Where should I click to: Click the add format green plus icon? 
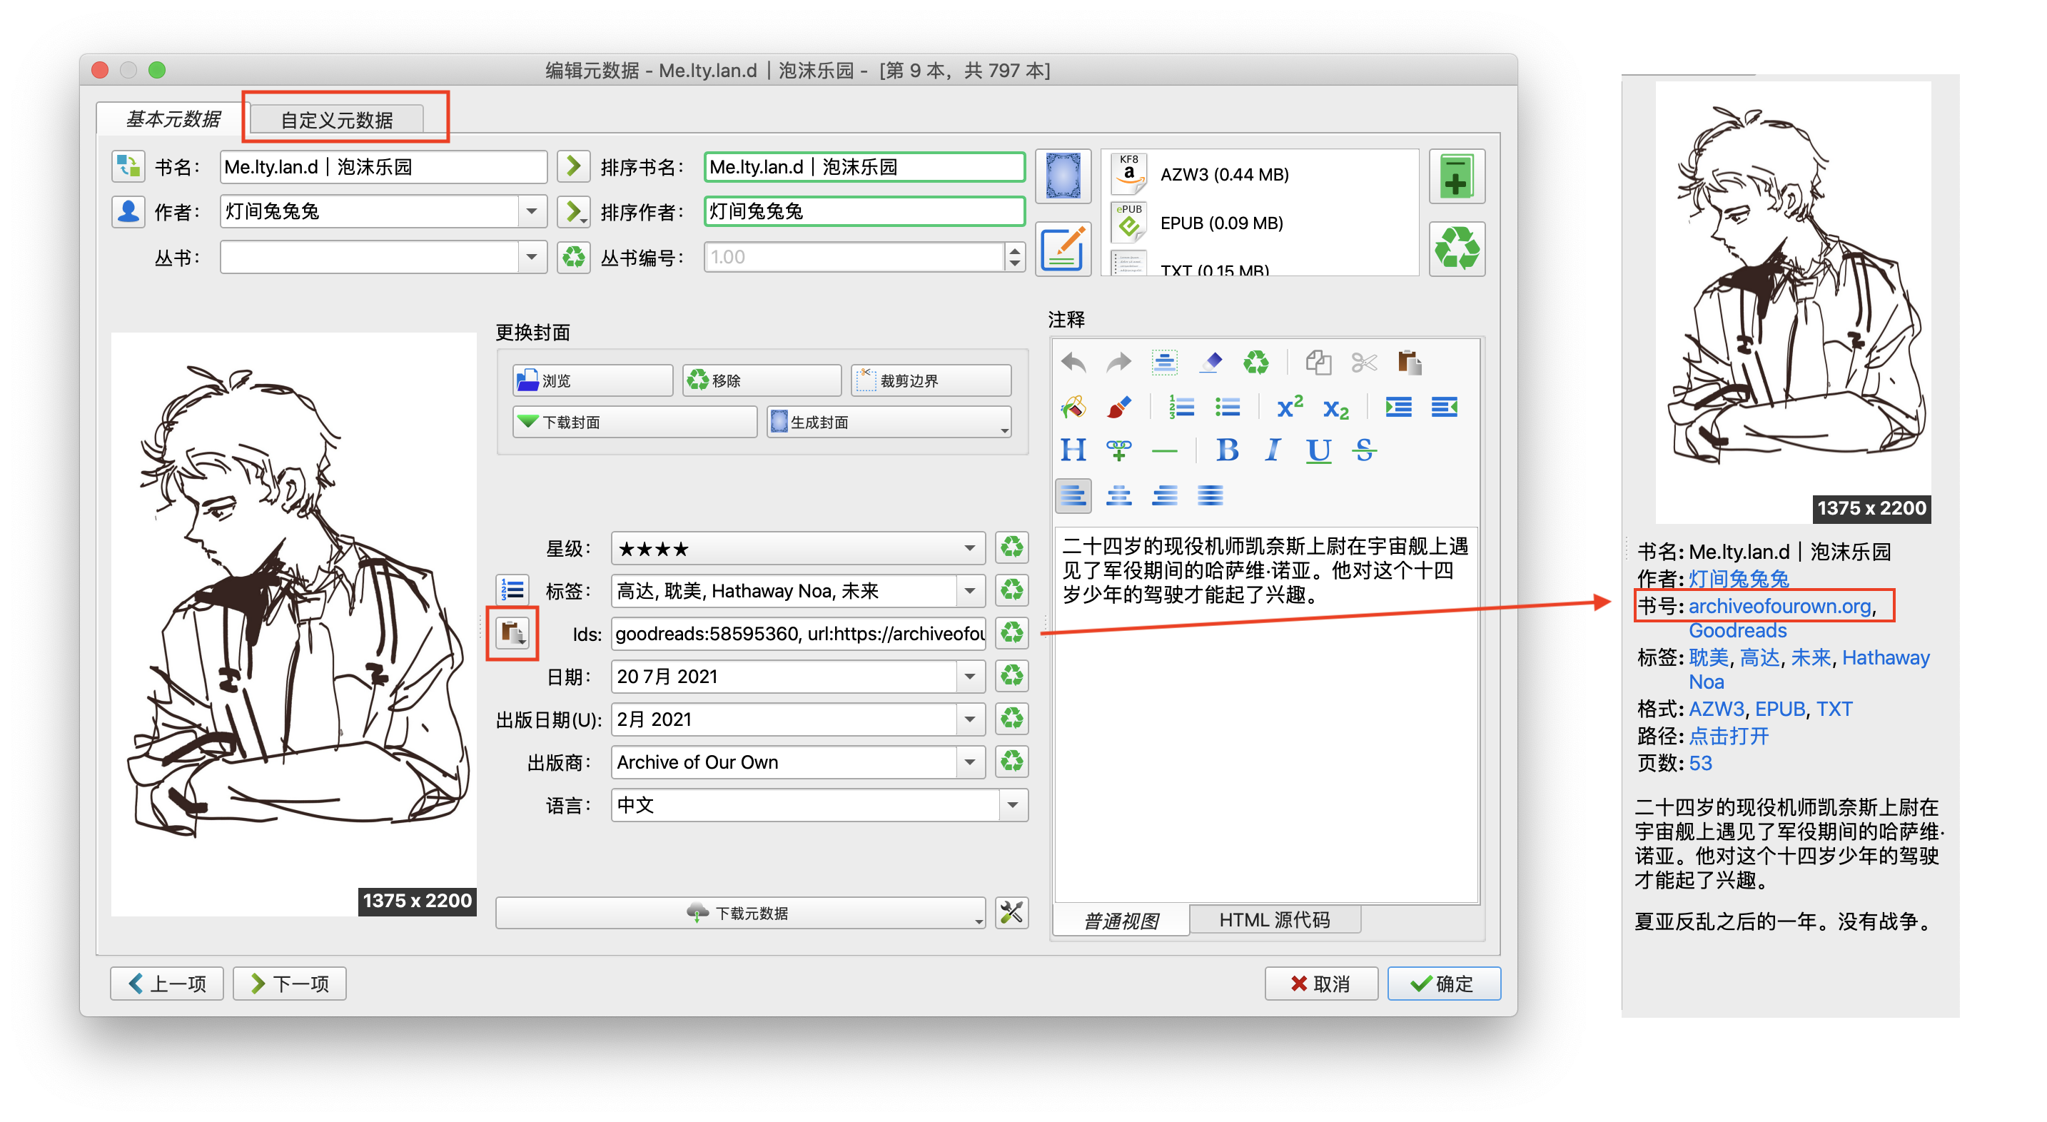(x=1456, y=176)
